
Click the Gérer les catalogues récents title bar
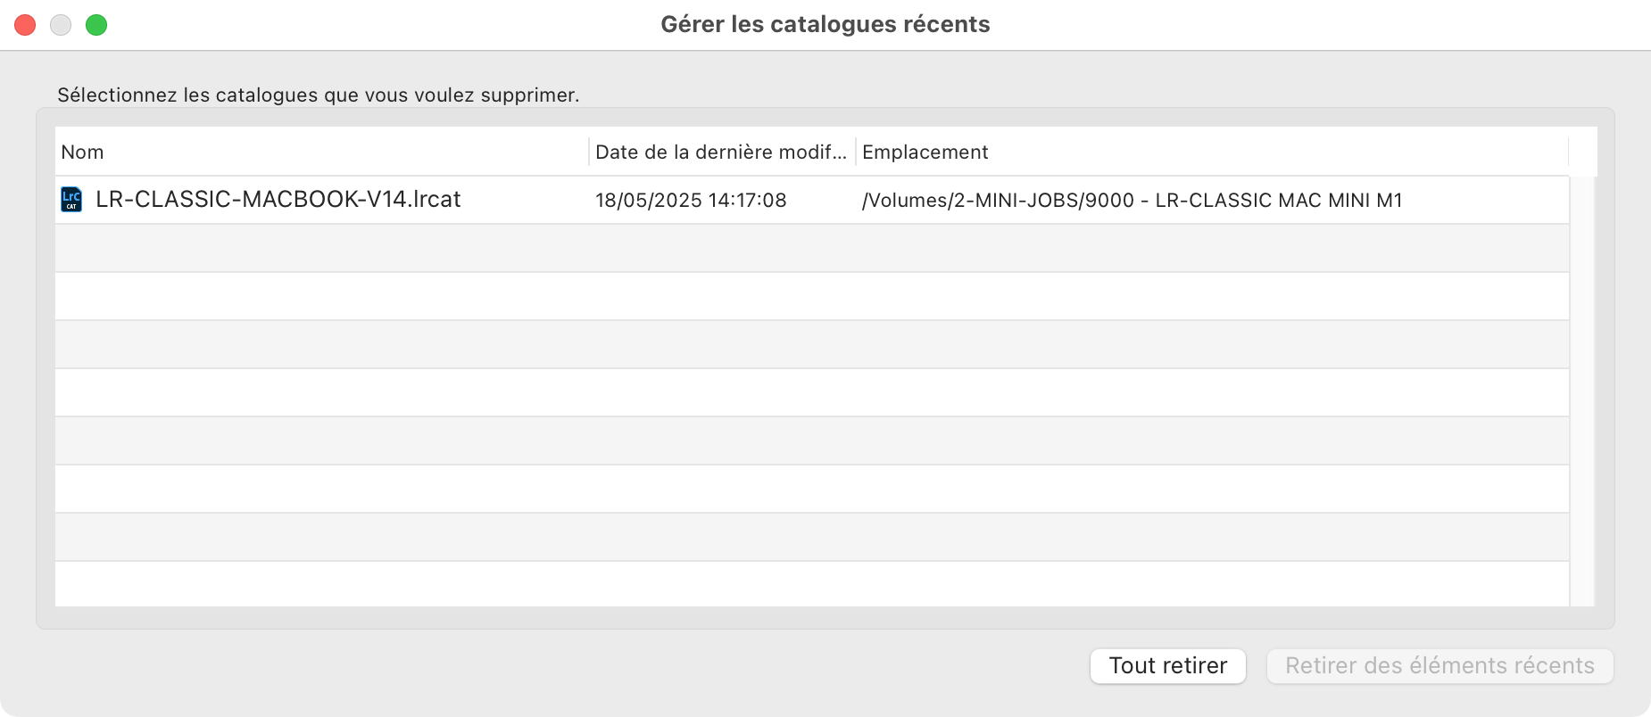(825, 25)
